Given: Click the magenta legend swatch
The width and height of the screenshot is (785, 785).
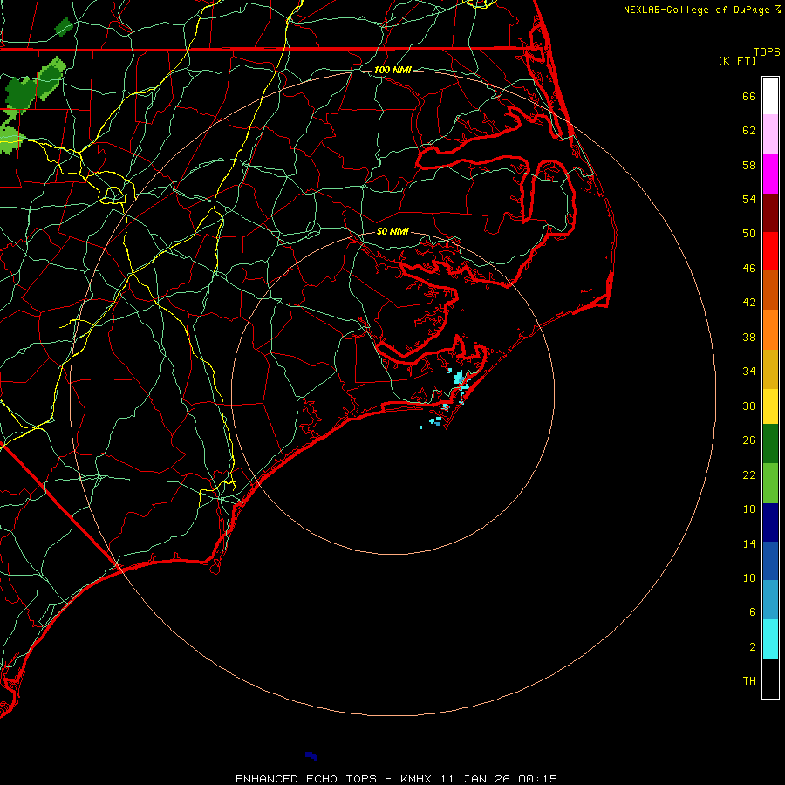Looking at the screenshot, I should [x=770, y=174].
